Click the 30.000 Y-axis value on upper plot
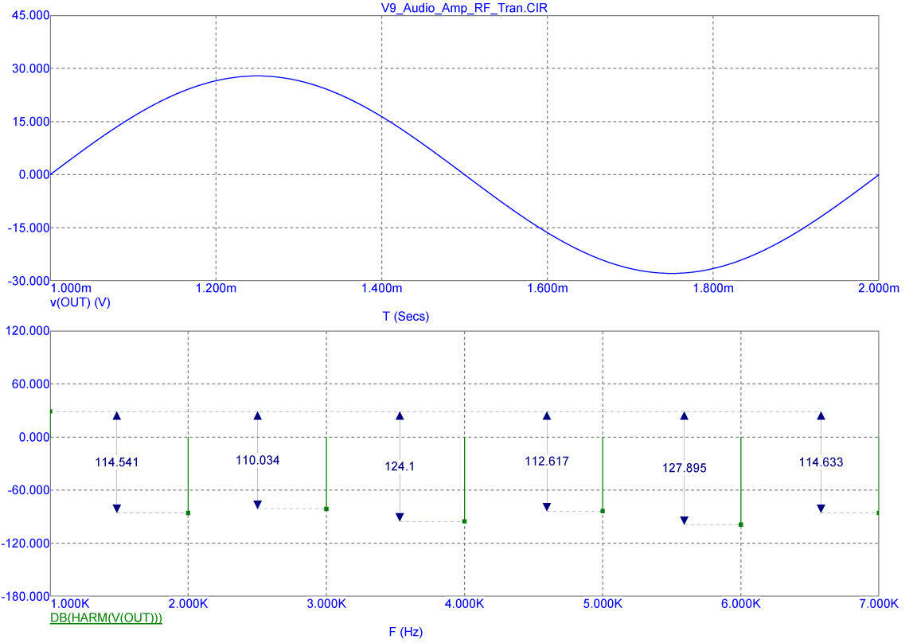Viewport: 913px width, 643px height. [31, 68]
